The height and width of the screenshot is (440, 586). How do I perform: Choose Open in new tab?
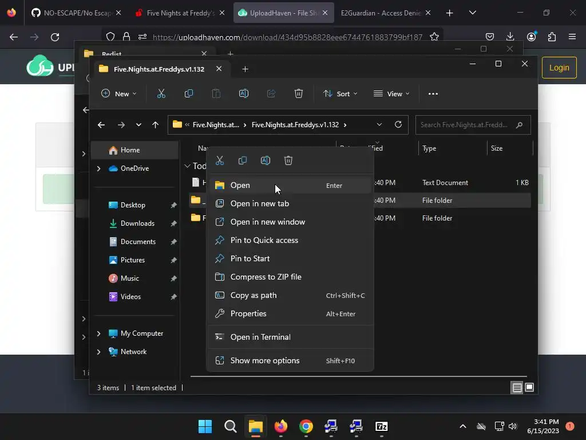tap(290, 203)
